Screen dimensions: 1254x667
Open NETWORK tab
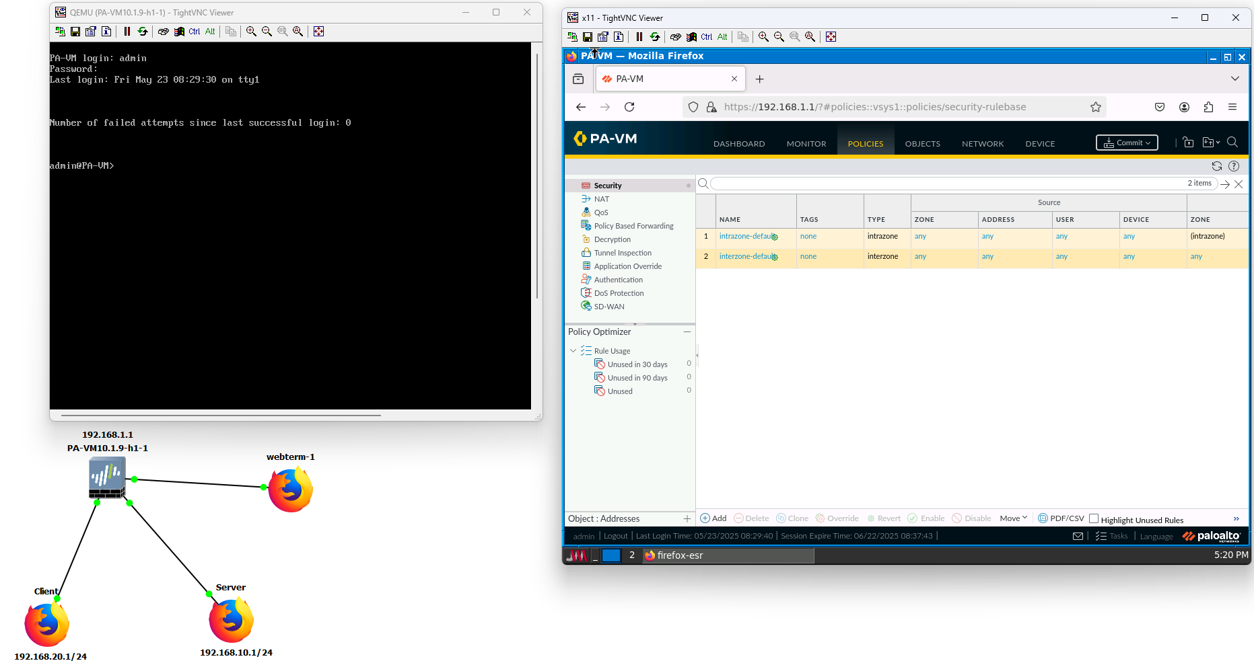coord(983,144)
